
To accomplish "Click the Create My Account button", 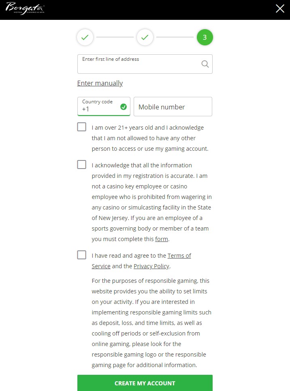I will pos(145,383).
